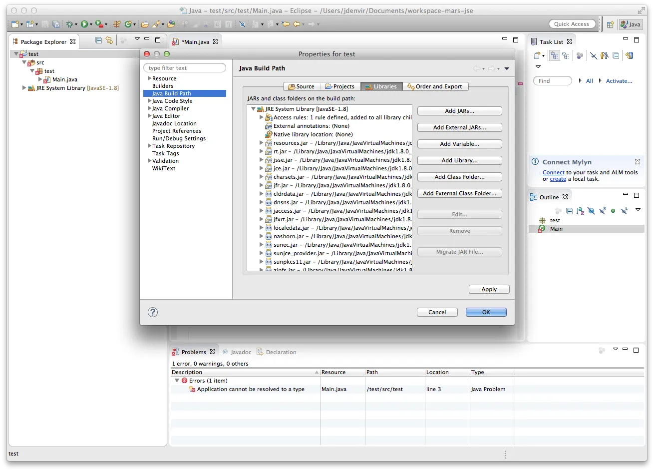The height and width of the screenshot is (471, 654).
Task: Select Main.java in Package Explorer
Action: 65,79
